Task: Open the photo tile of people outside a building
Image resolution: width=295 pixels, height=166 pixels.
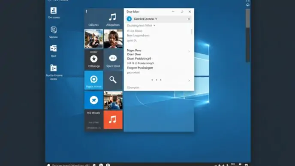Action: pyautogui.click(x=94, y=39)
